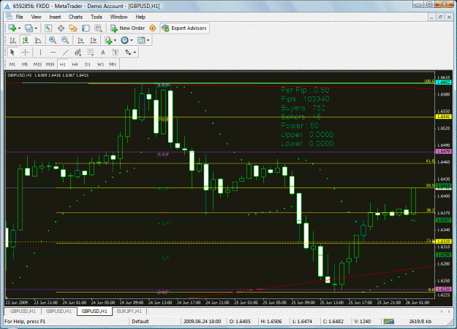Click the Default profile status entry

tap(140, 322)
